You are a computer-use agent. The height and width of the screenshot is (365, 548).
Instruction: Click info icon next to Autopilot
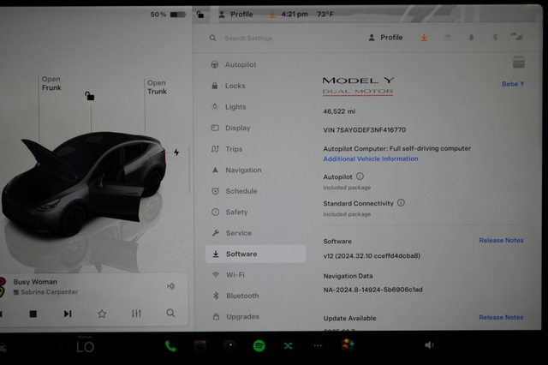tap(360, 177)
